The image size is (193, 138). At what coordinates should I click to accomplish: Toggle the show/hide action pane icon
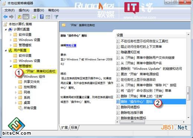point(48,17)
